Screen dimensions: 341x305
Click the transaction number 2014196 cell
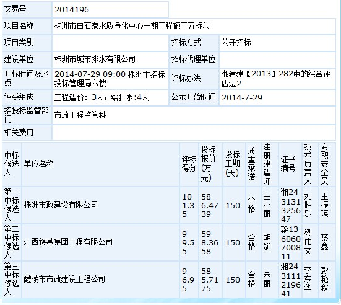(x=110, y=9)
